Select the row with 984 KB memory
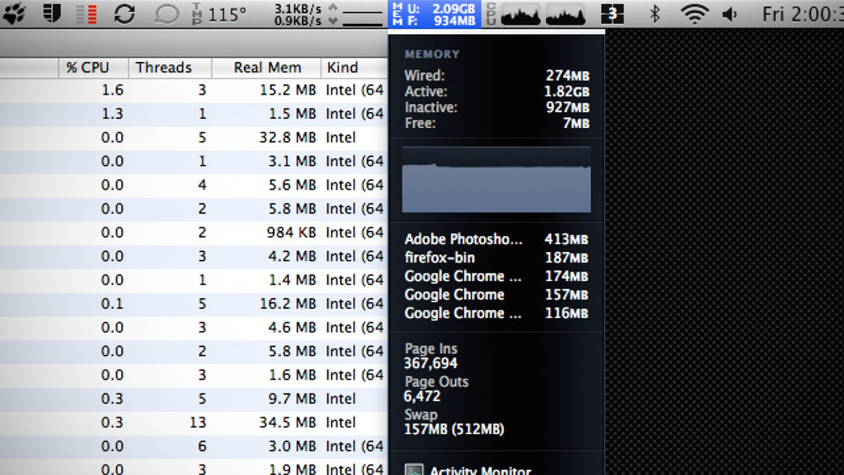This screenshot has height=475, width=844. point(194,233)
